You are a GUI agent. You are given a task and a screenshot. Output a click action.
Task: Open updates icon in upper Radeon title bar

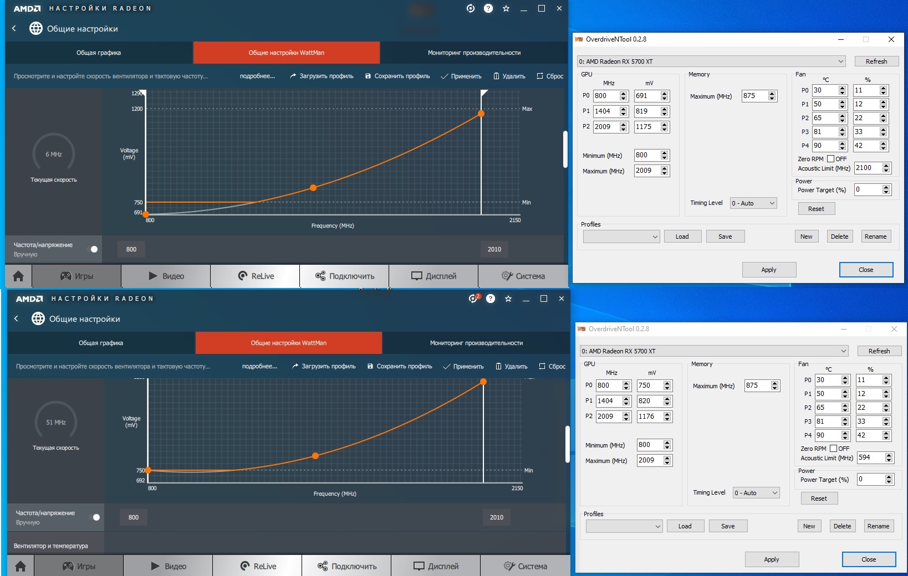[471, 8]
